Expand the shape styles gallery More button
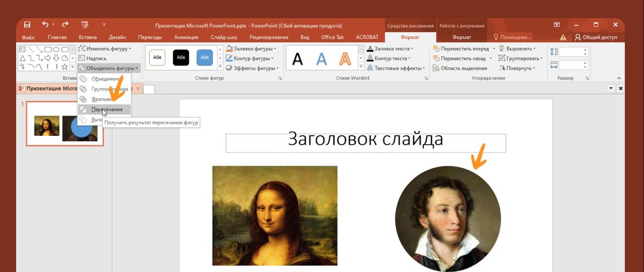Screen dimensions: 644x272 tap(220, 67)
